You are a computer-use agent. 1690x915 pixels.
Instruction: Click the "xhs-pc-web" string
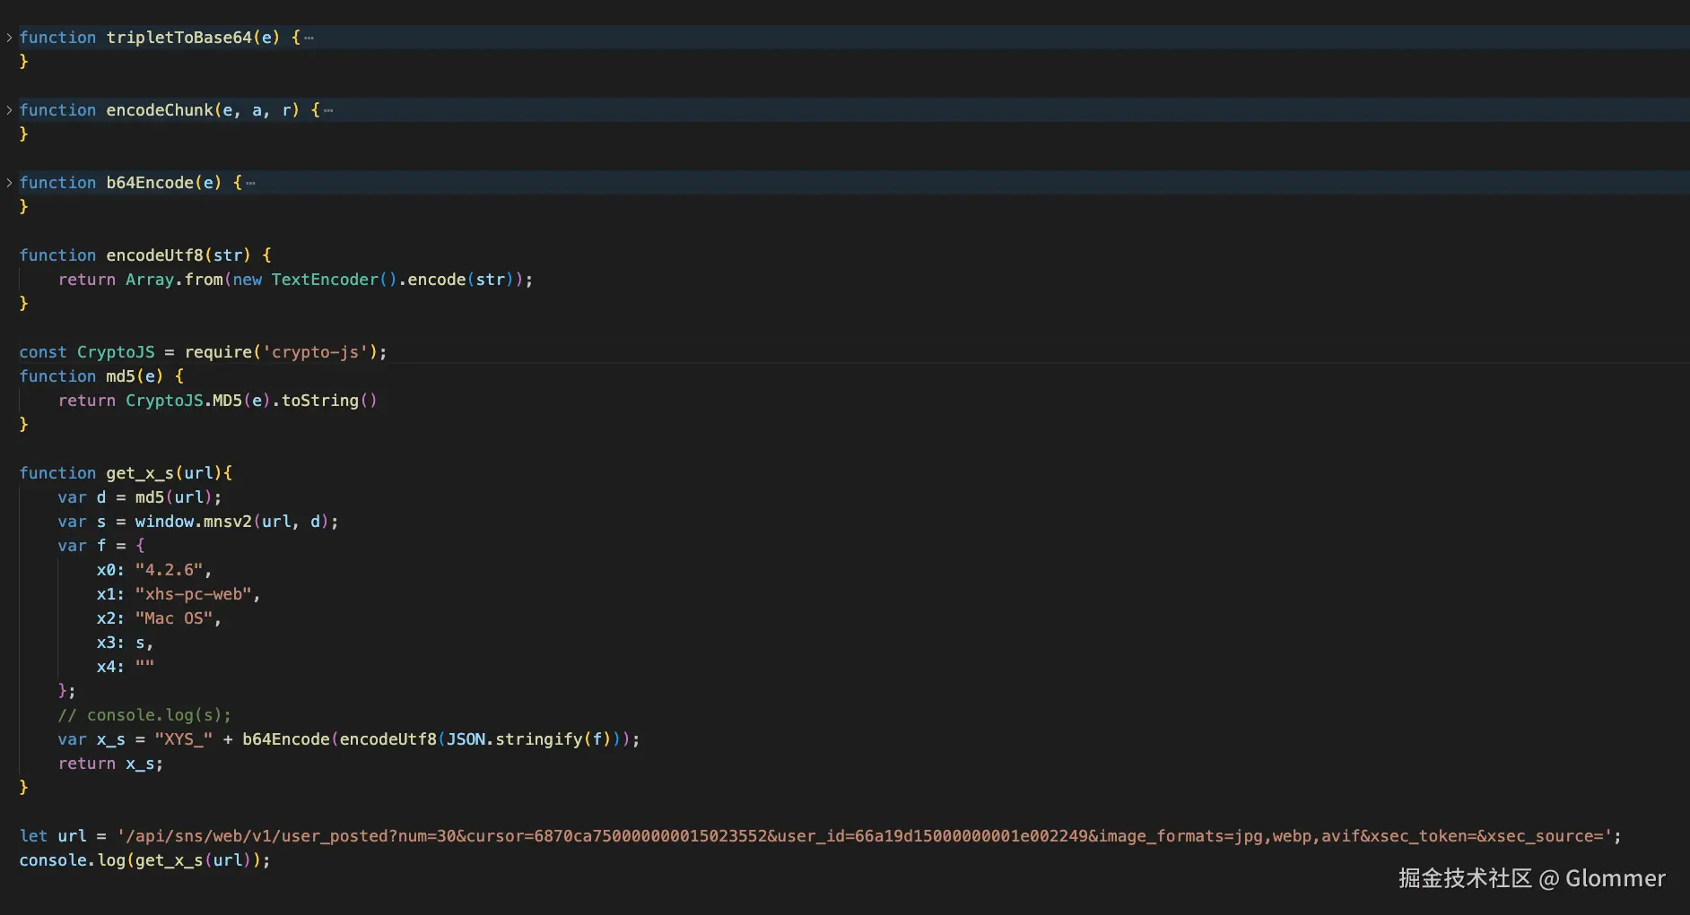[x=194, y=594]
